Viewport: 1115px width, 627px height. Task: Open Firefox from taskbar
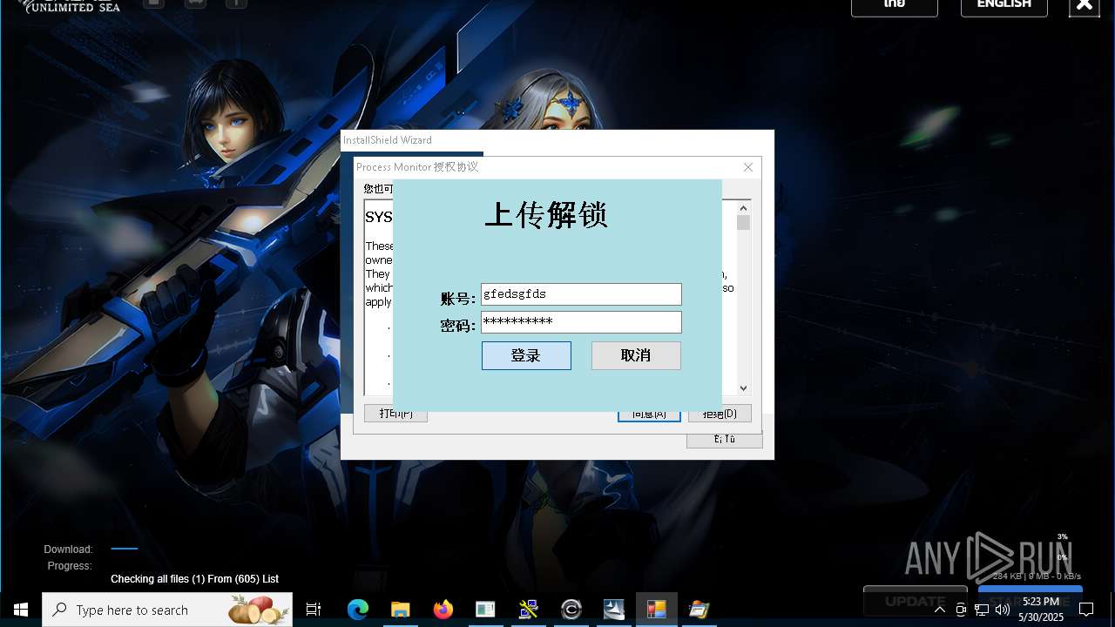tap(443, 610)
